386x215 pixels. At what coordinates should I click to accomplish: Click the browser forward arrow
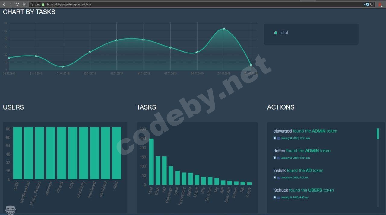(x=11, y=5)
